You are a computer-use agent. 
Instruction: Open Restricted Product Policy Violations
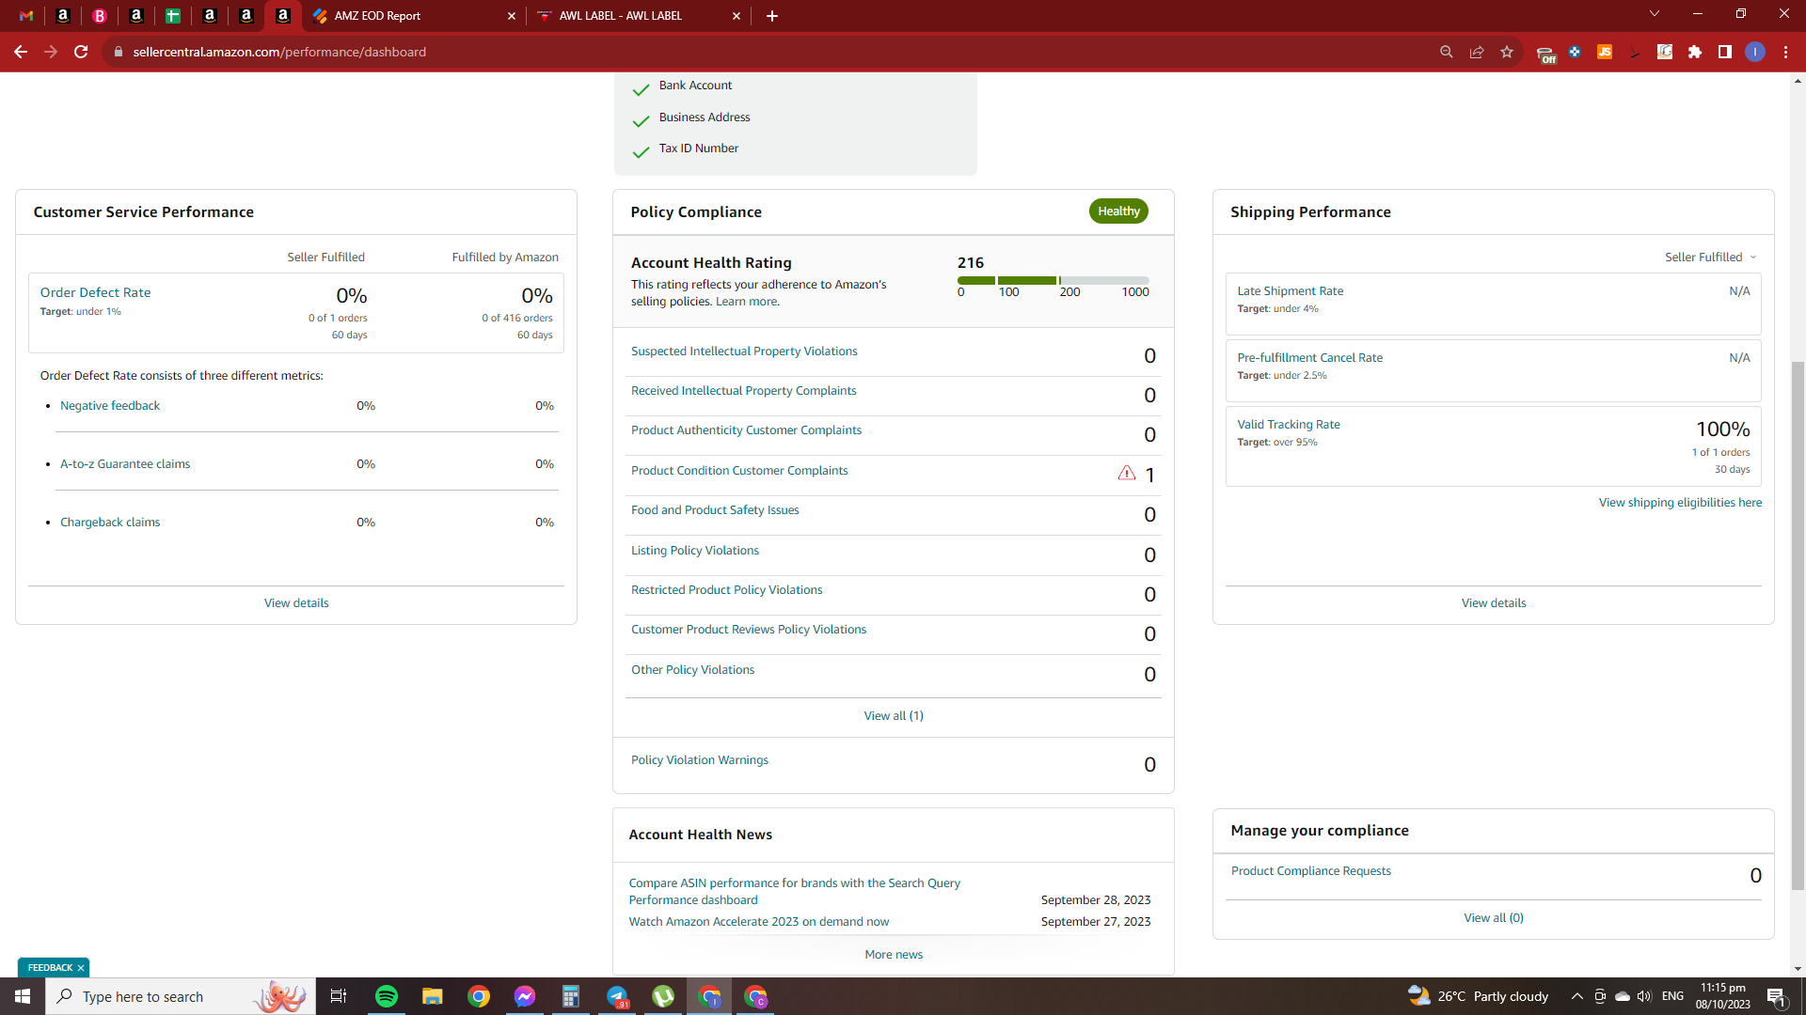pos(727,589)
